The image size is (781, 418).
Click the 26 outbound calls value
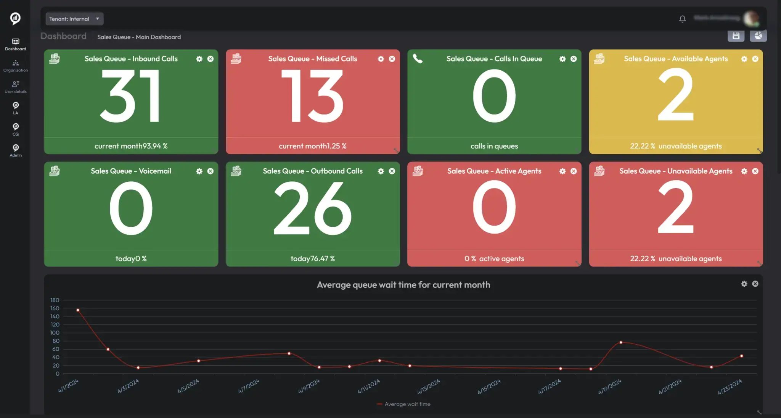click(x=313, y=208)
